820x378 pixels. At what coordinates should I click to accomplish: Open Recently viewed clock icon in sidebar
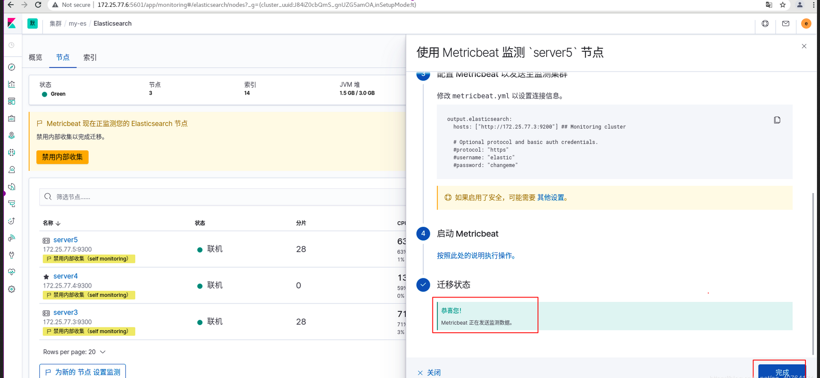coord(12,45)
